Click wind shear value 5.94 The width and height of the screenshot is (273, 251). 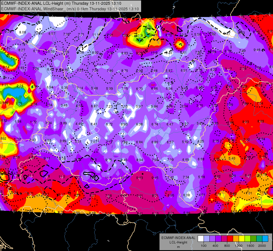169,89
